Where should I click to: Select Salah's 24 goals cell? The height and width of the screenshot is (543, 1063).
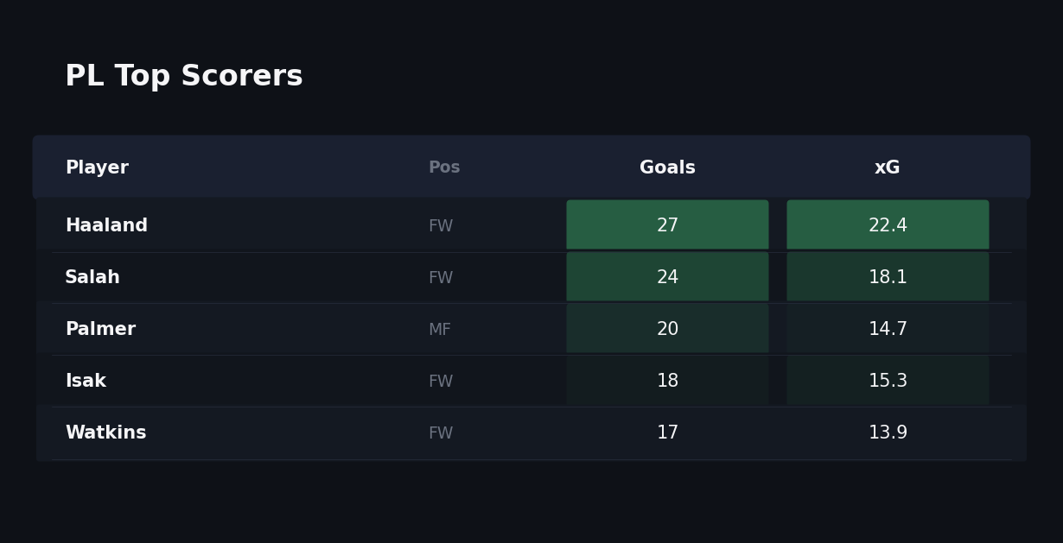click(667, 277)
